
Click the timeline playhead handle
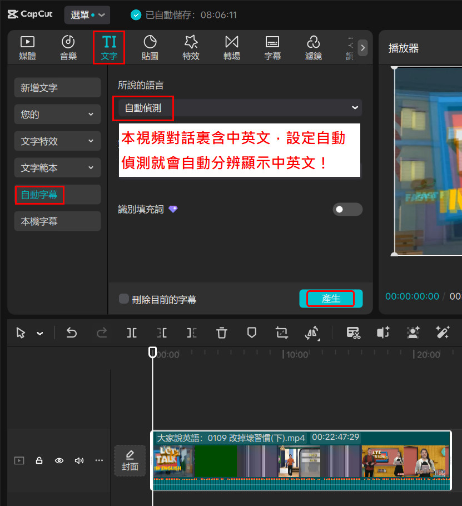pyautogui.click(x=152, y=353)
